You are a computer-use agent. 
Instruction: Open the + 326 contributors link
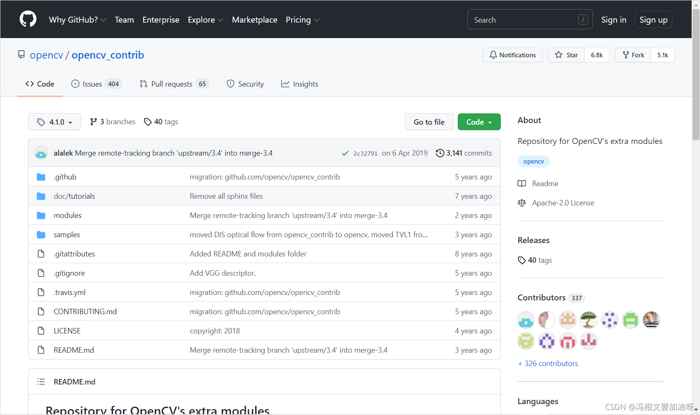(x=548, y=364)
